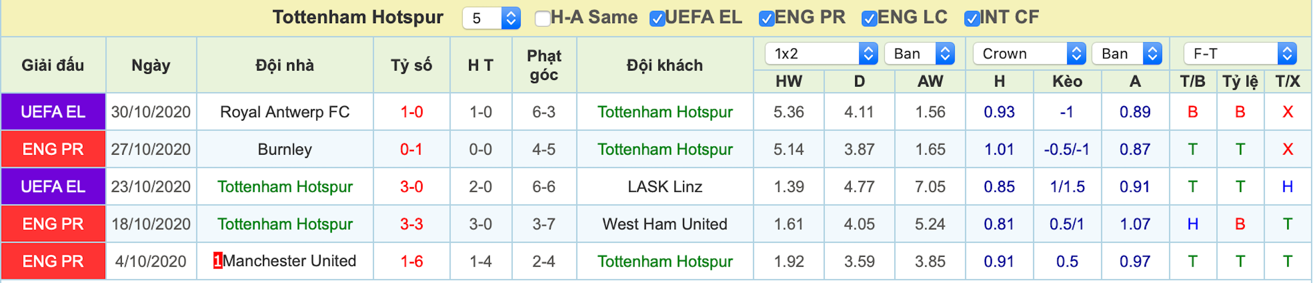This screenshot has height=283, width=1315.
Task: Toggle the H-A Same checkbox
Action: click(542, 19)
